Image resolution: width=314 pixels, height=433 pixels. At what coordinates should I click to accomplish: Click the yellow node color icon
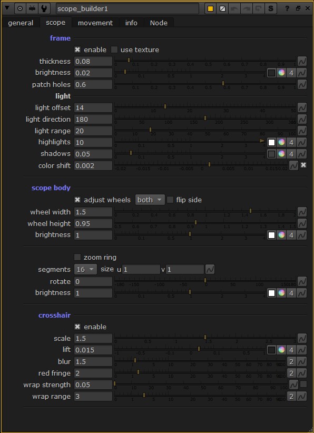click(210, 8)
